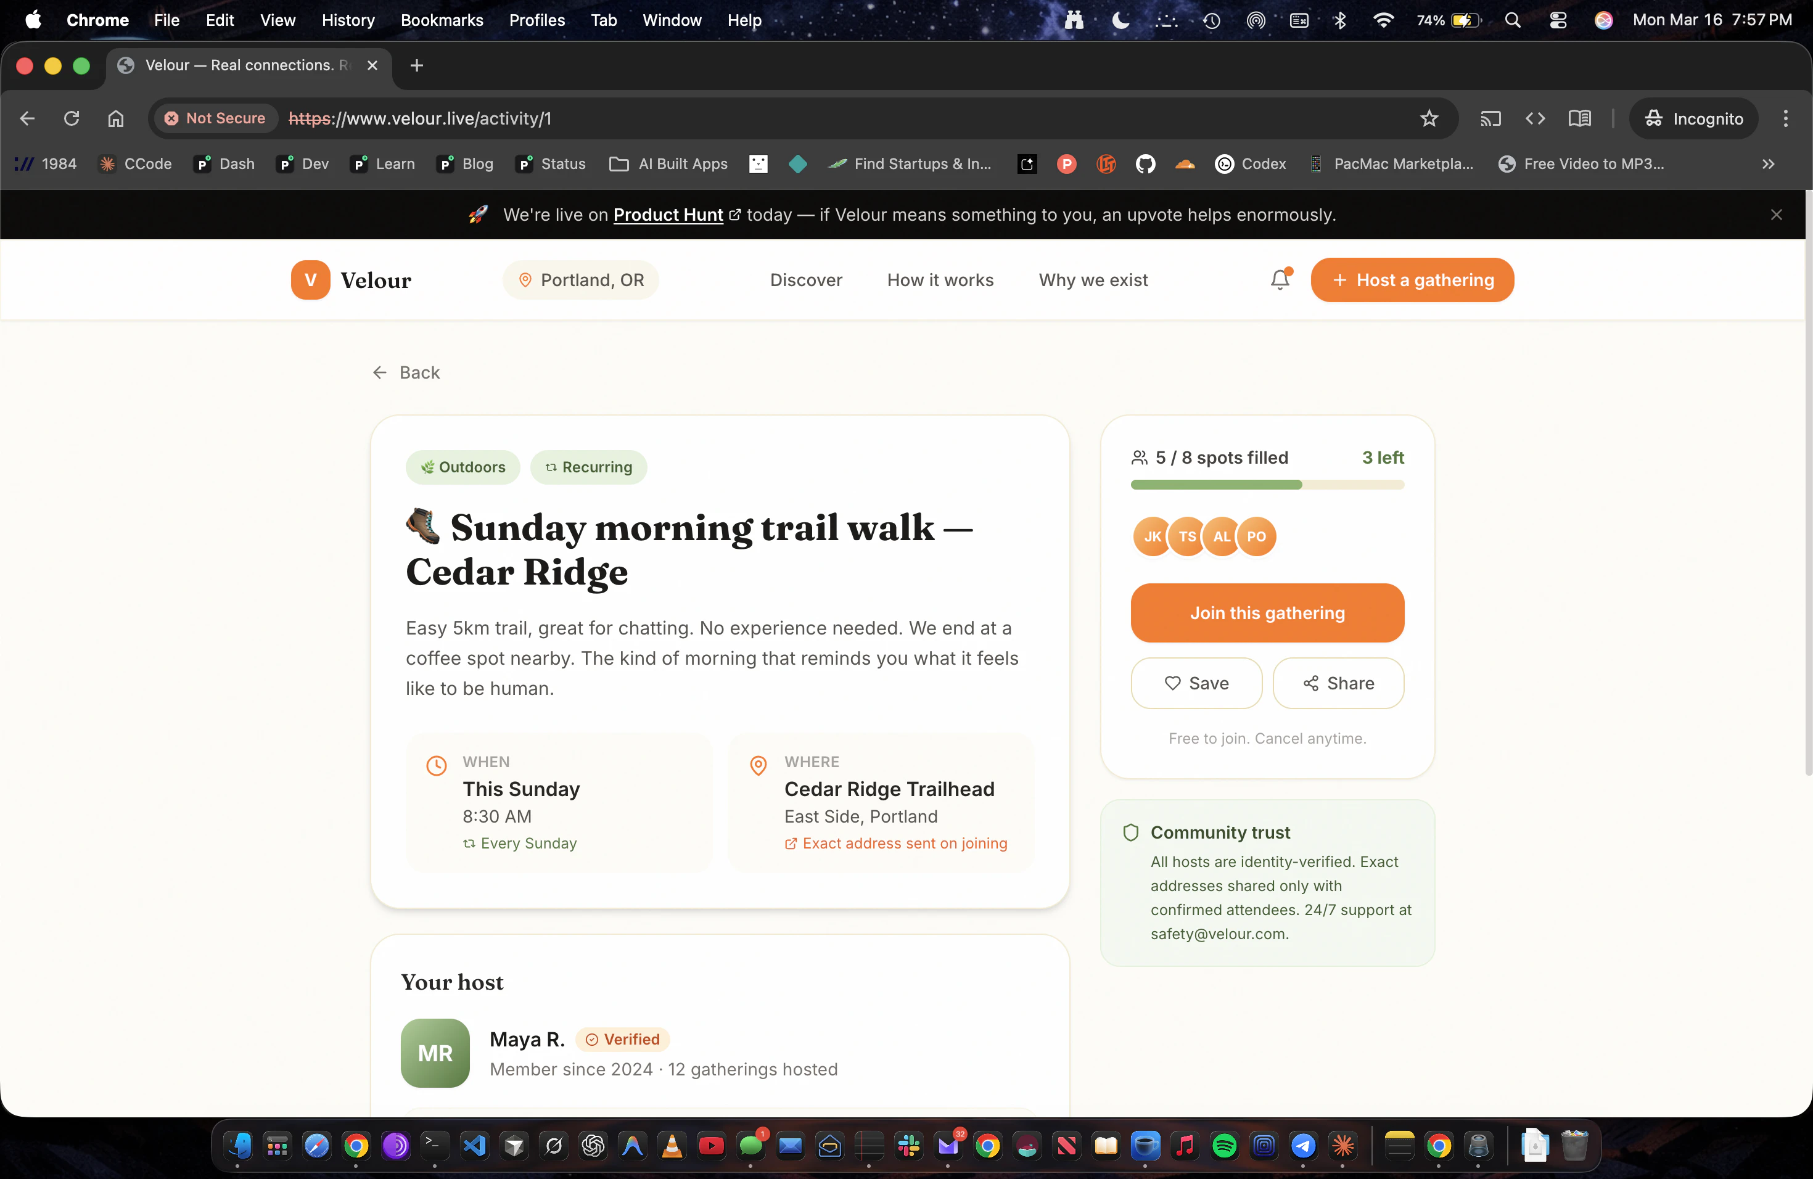Open the Bookmarks menu in menu bar
1813x1179 pixels.
tap(442, 20)
